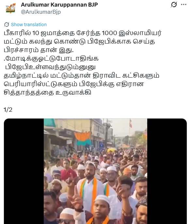Click the Grok icon at top right
Screen dimensions: 190x224
tap(174, 5)
